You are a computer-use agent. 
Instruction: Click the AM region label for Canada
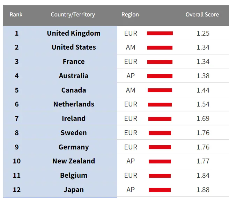(x=131, y=90)
